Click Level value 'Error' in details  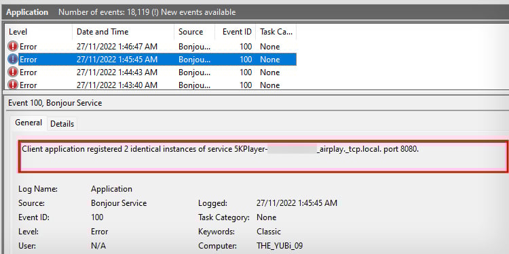99,232
